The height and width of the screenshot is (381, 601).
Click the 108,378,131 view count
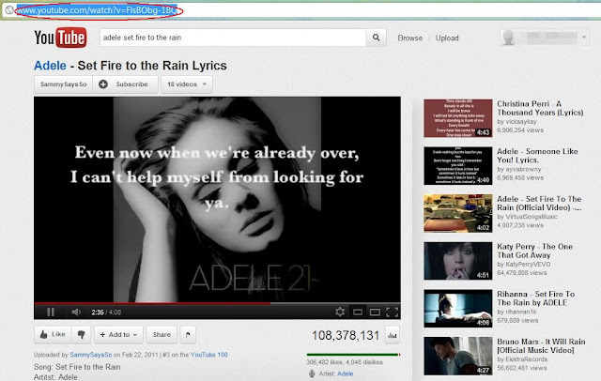[346, 335]
